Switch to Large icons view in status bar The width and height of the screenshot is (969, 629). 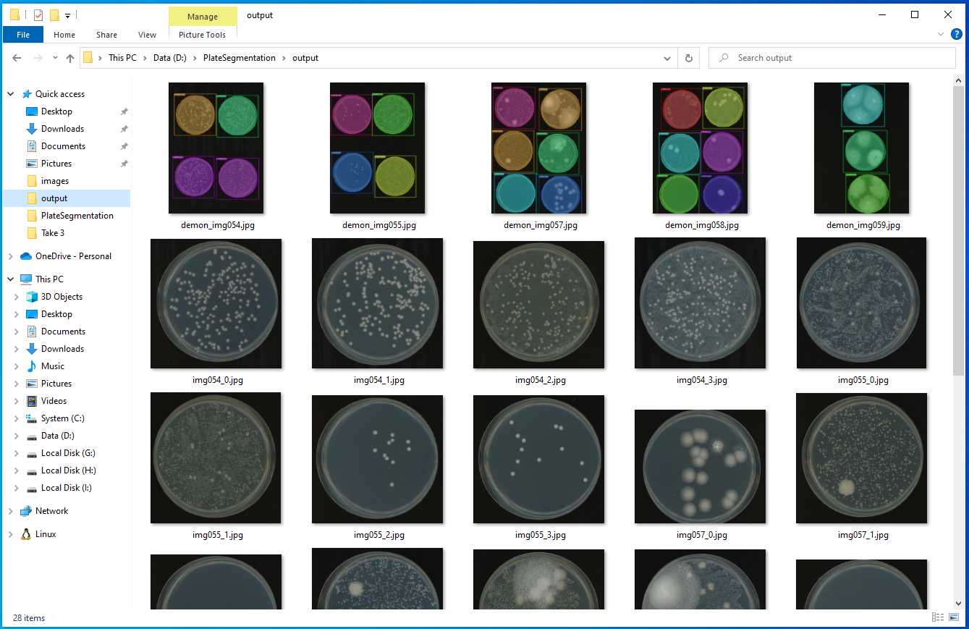click(955, 617)
